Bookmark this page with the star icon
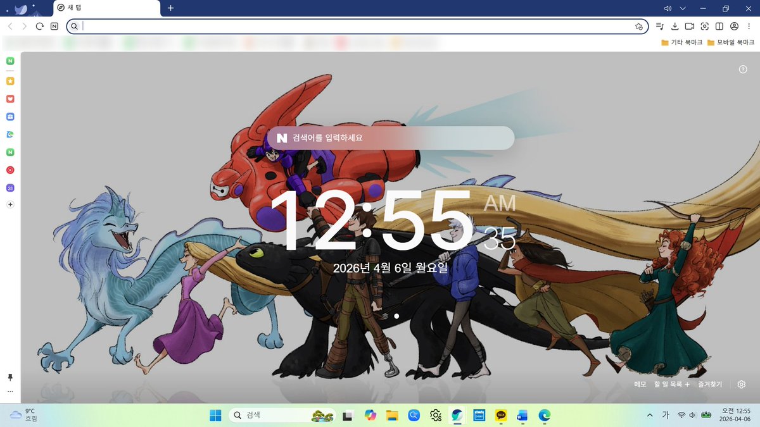The width and height of the screenshot is (760, 427). click(x=639, y=26)
